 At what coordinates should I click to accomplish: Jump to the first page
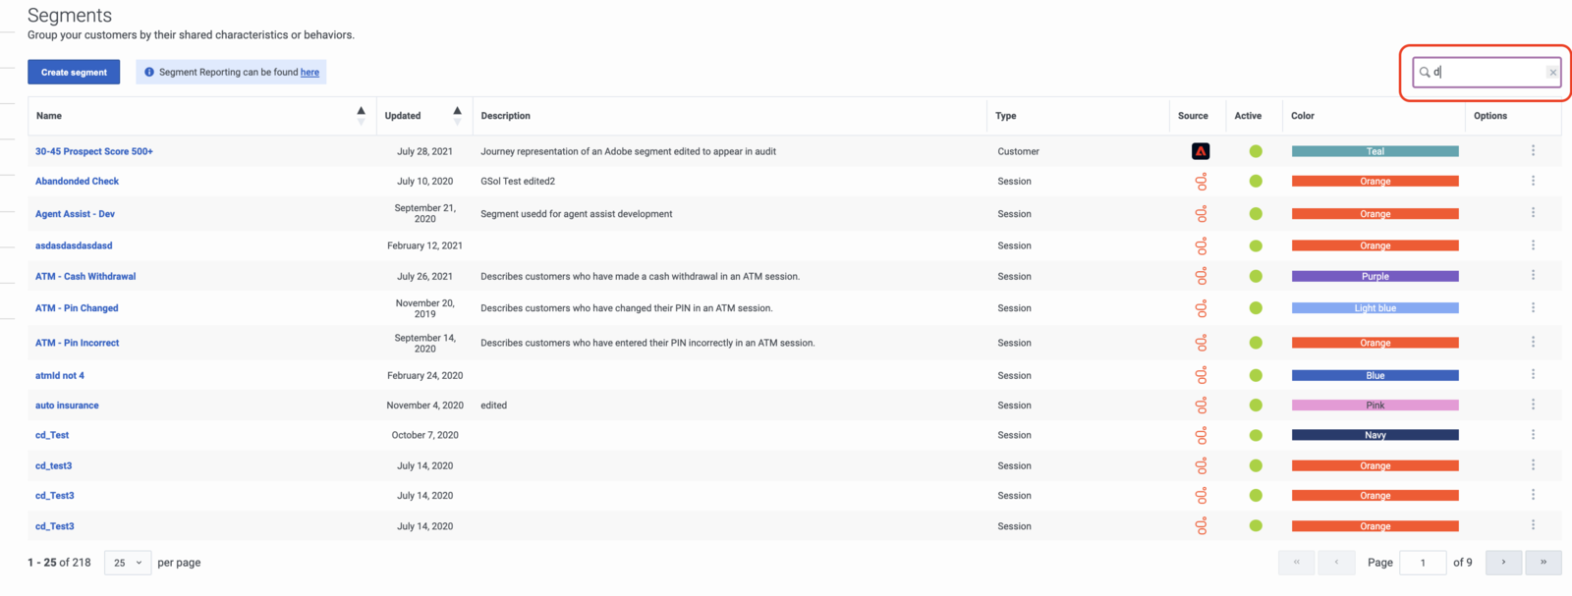click(x=1297, y=562)
